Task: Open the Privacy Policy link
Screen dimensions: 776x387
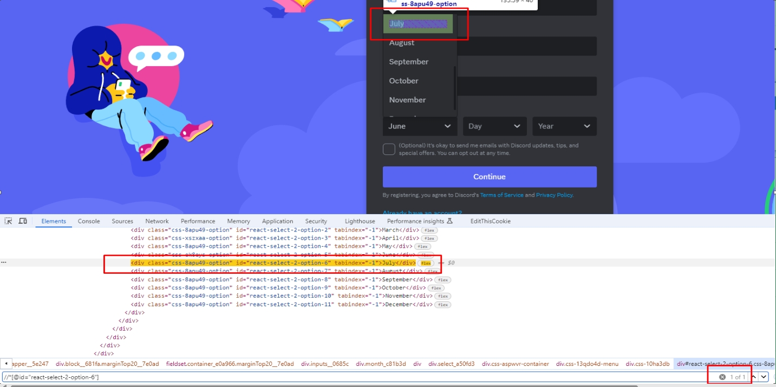Action: [x=555, y=195]
